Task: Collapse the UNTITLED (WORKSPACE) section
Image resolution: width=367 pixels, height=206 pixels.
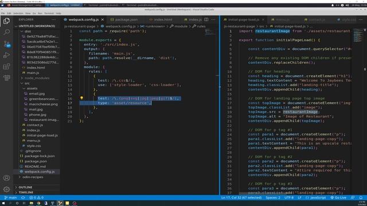Action: pos(36,26)
